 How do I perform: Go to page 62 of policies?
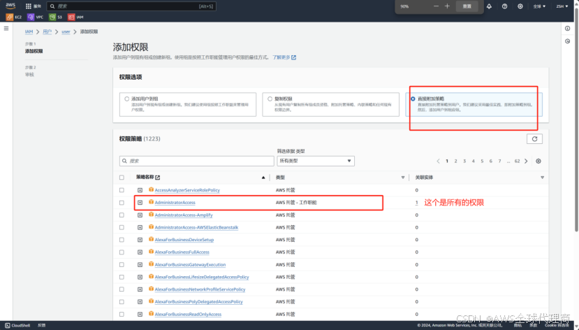pos(517,161)
